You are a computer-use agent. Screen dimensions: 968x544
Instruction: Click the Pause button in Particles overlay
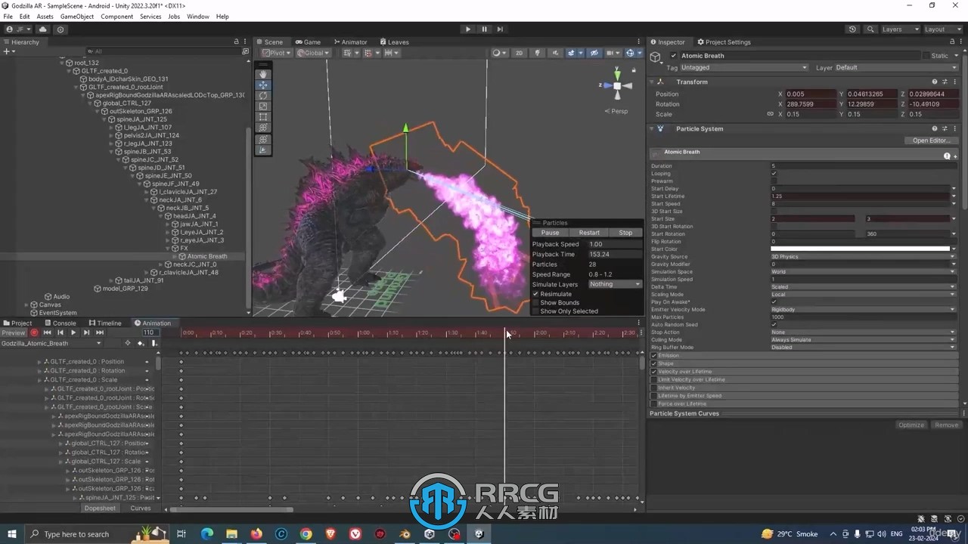pyautogui.click(x=550, y=233)
